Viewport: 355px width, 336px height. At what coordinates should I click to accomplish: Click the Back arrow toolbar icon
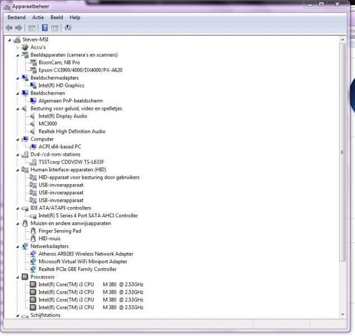(x=9, y=28)
